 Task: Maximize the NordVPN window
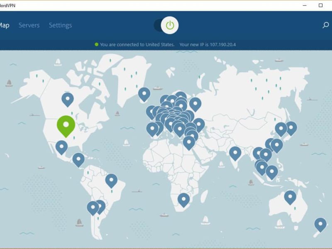[x=320, y=5]
